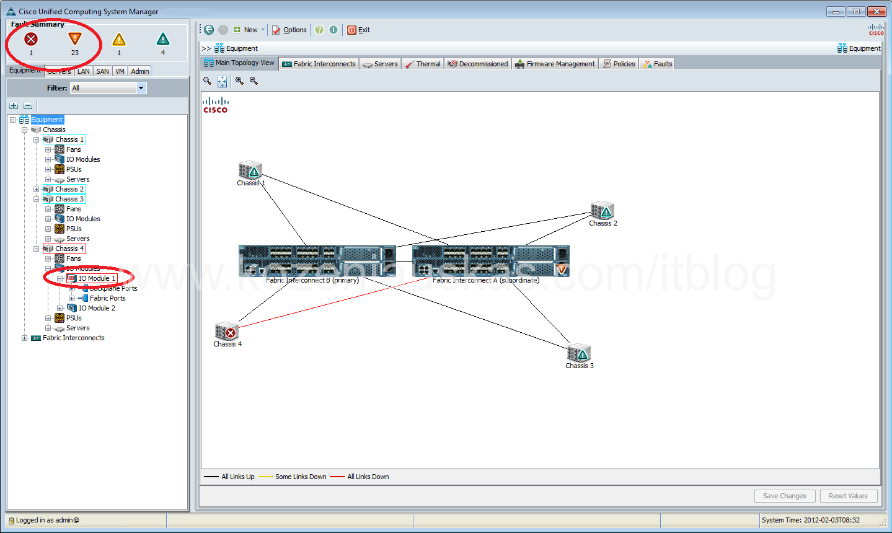Image resolution: width=892 pixels, height=533 pixels.
Task: Open the Firmware Management tab
Action: click(555, 64)
